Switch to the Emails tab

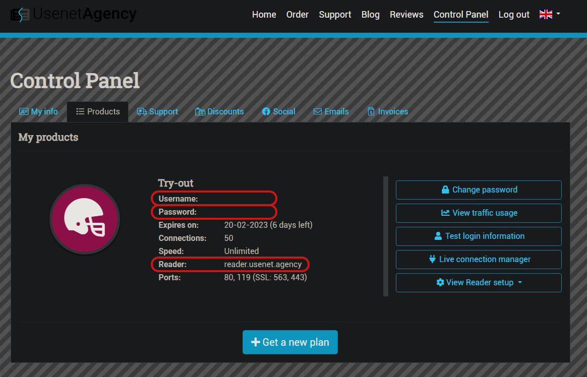[331, 111]
